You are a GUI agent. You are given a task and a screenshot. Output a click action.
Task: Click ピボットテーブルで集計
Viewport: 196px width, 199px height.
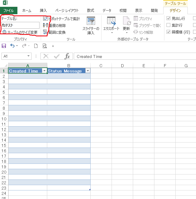pyautogui.click(x=62, y=19)
